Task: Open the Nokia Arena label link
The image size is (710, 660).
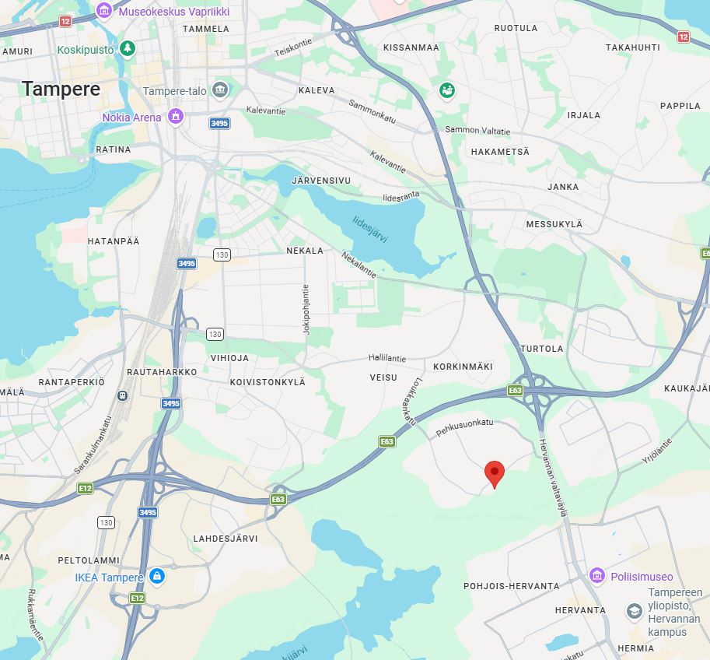Action: [131, 118]
